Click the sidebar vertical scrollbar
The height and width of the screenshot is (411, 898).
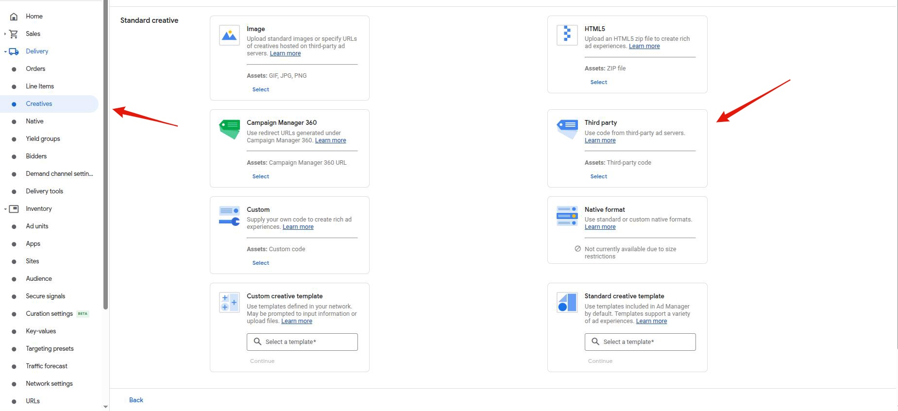(x=105, y=155)
